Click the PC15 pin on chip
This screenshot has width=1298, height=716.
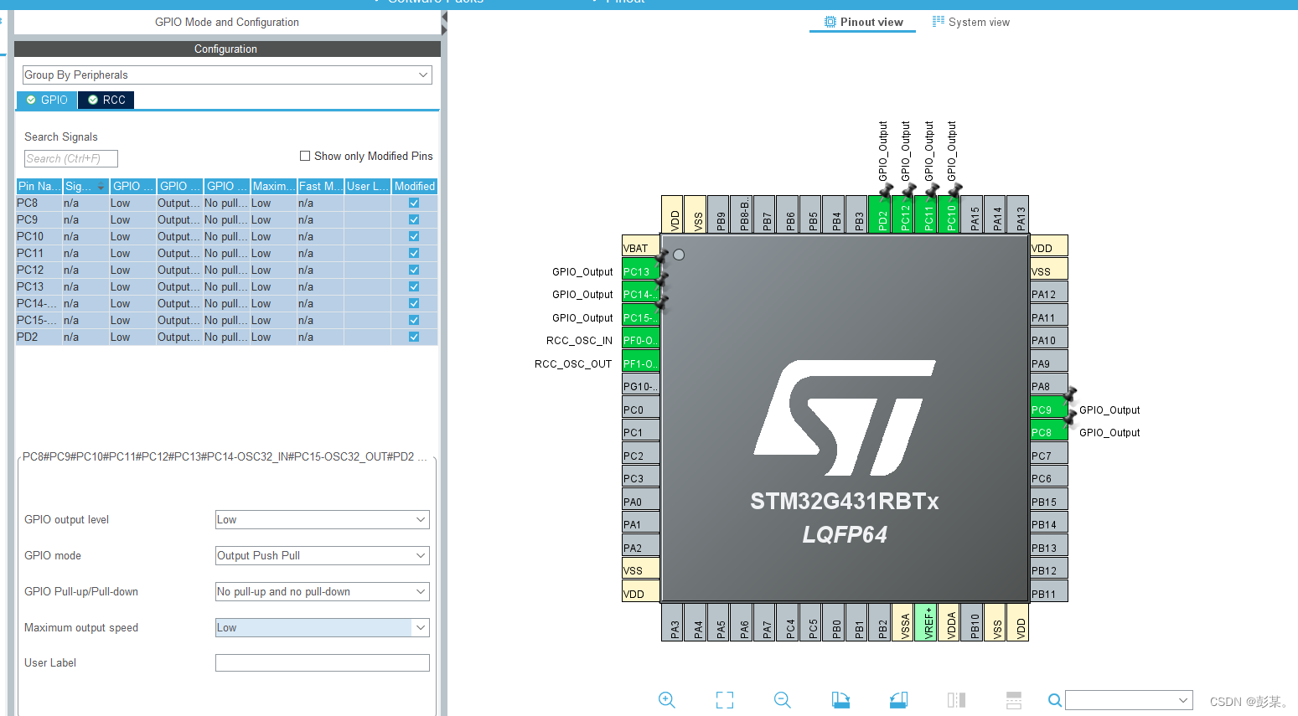(640, 317)
